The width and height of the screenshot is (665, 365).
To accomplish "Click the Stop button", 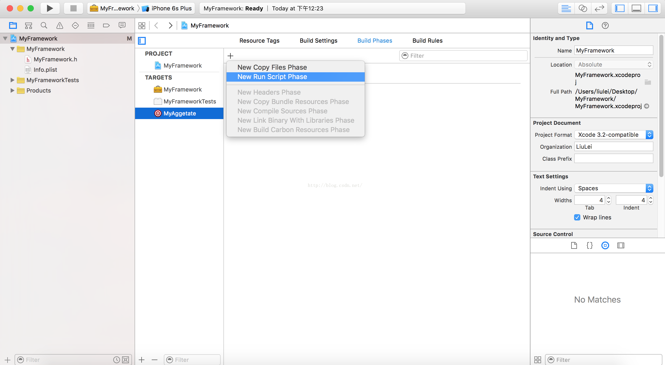I will [x=73, y=8].
